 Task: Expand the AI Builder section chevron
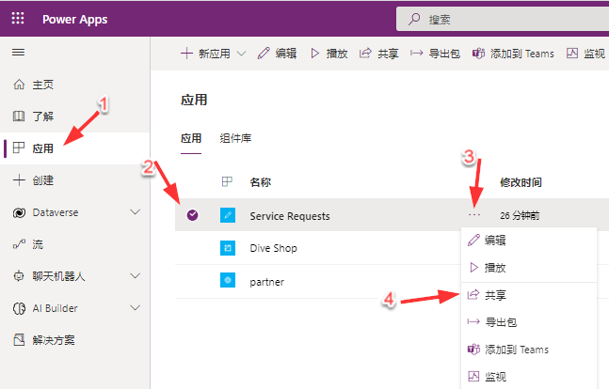tap(135, 307)
